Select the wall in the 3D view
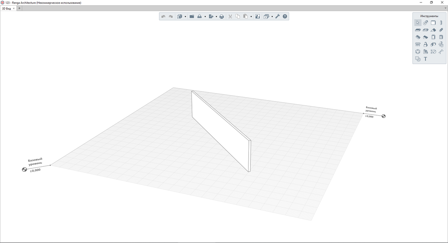This screenshot has width=448, height=243. coord(220,131)
